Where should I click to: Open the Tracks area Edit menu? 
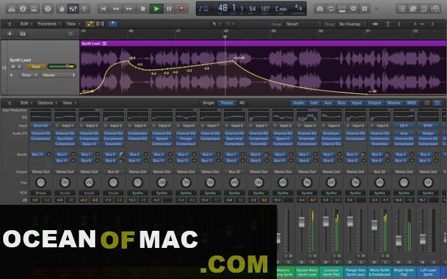point(26,24)
